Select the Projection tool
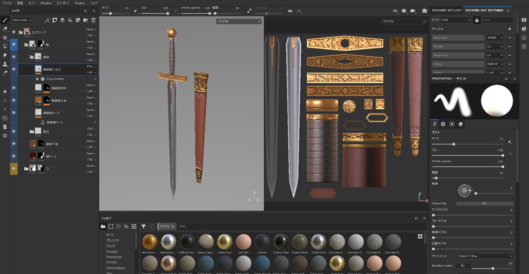The height and width of the screenshot is (274, 529). 5,38
